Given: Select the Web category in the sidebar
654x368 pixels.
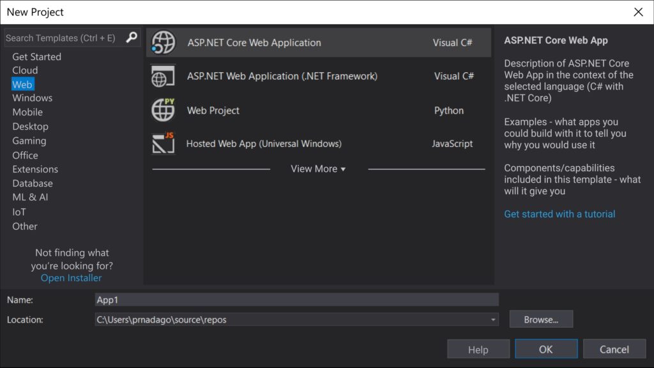Looking at the screenshot, I should tap(22, 84).
